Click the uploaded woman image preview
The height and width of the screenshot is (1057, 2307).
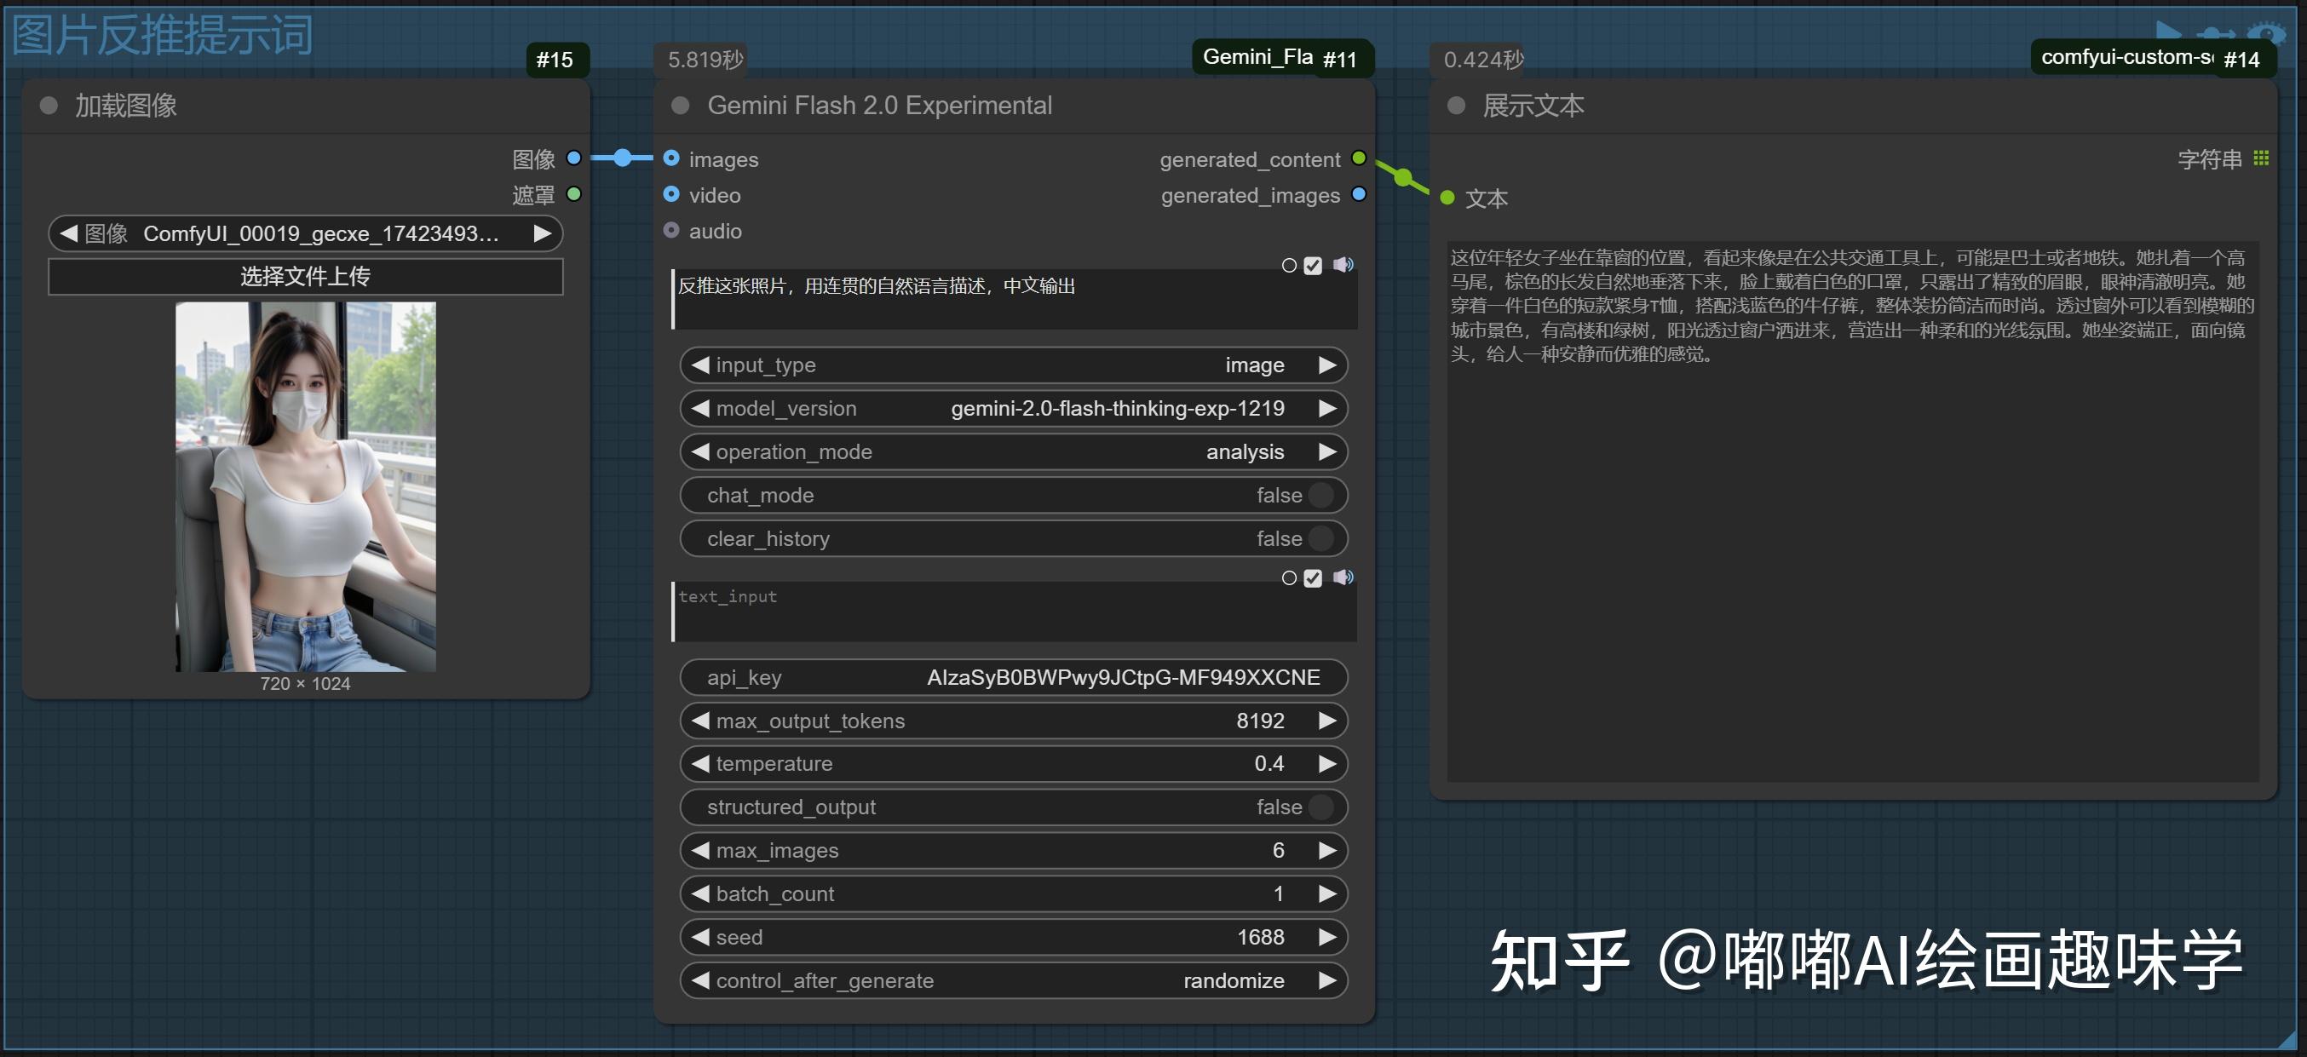click(x=304, y=488)
